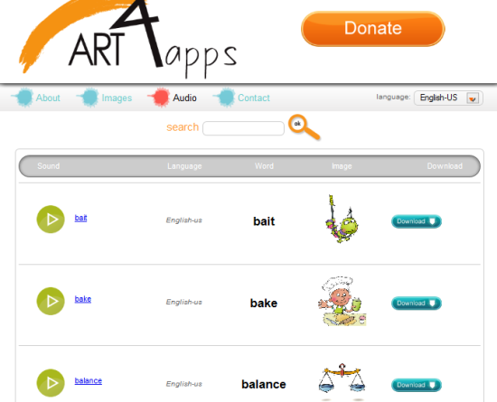Download the bait audio file
Screen dimensions: 497x402
click(417, 221)
